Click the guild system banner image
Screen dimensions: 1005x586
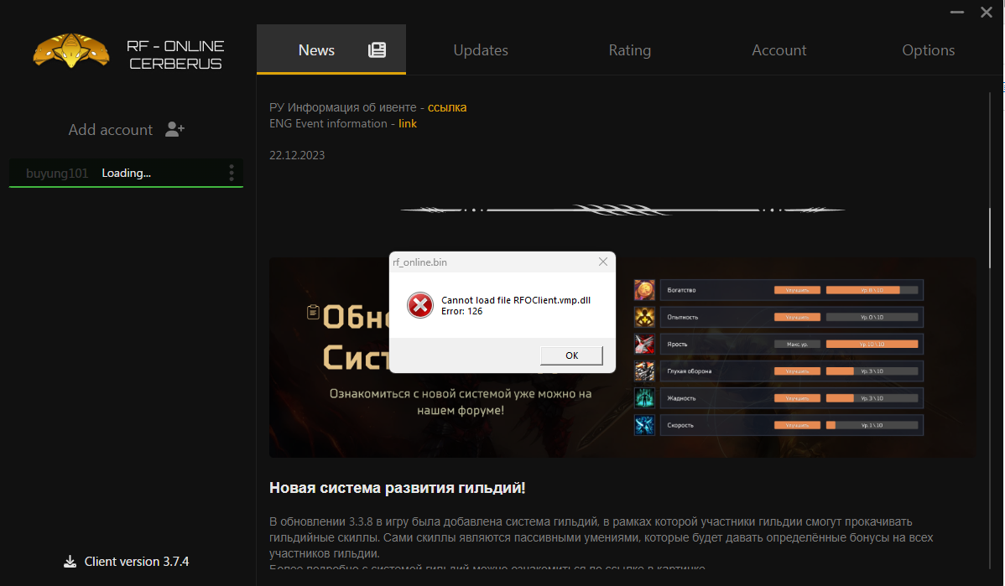tap(623, 357)
